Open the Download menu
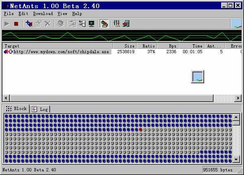Image resolution: width=244 pixels, height=175 pixels. click(x=43, y=14)
